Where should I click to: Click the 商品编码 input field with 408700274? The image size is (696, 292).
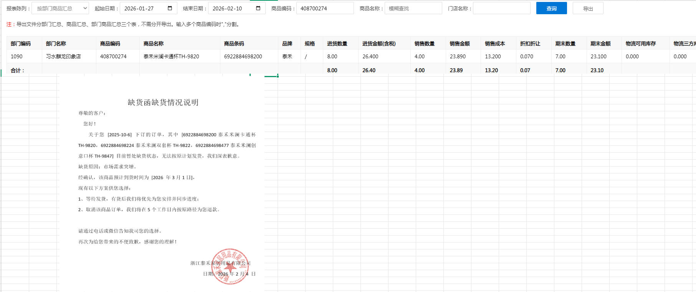[325, 8]
